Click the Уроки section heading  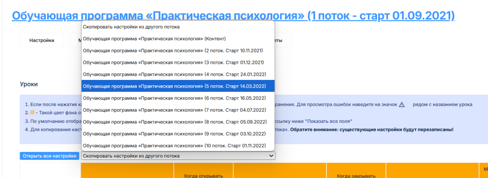(x=29, y=84)
